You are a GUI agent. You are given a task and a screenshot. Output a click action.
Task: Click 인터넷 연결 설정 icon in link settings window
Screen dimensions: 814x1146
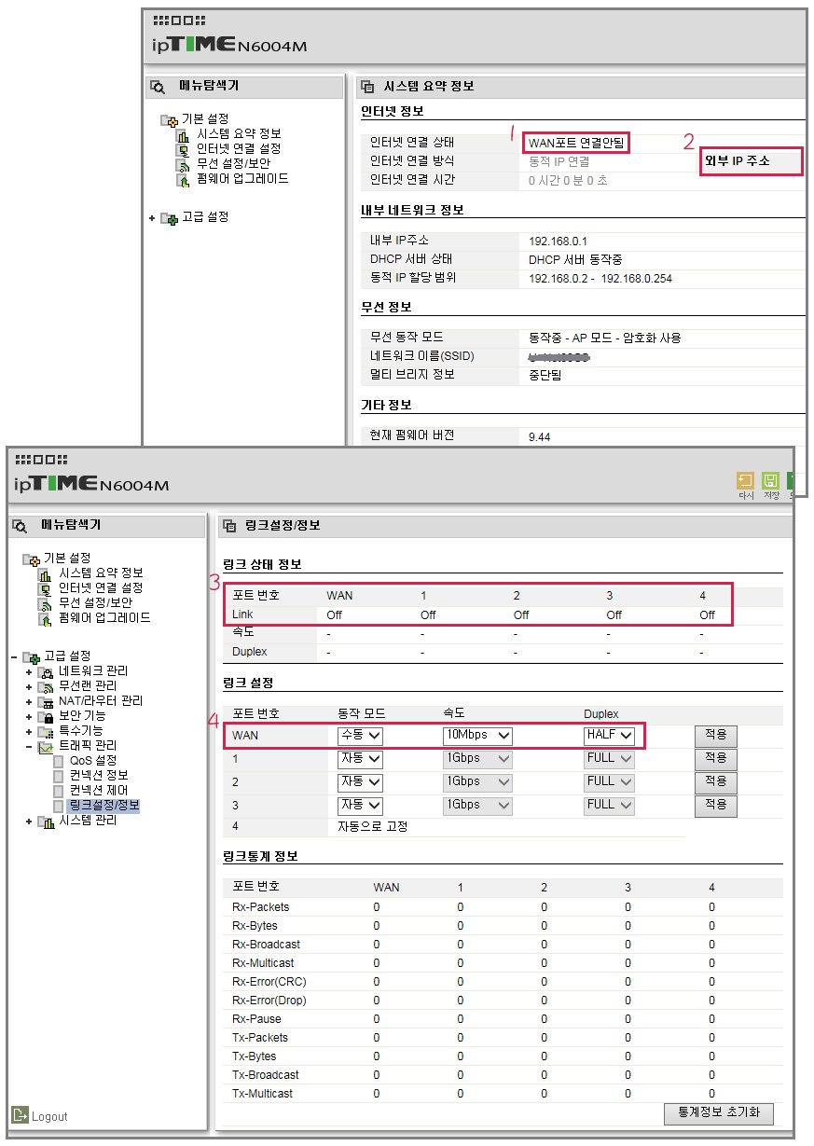click(x=45, y=587)
